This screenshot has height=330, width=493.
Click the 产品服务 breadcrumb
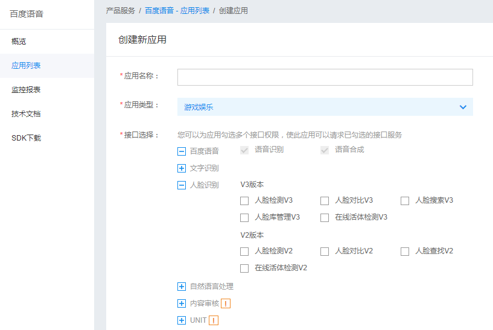pos(121,11)
